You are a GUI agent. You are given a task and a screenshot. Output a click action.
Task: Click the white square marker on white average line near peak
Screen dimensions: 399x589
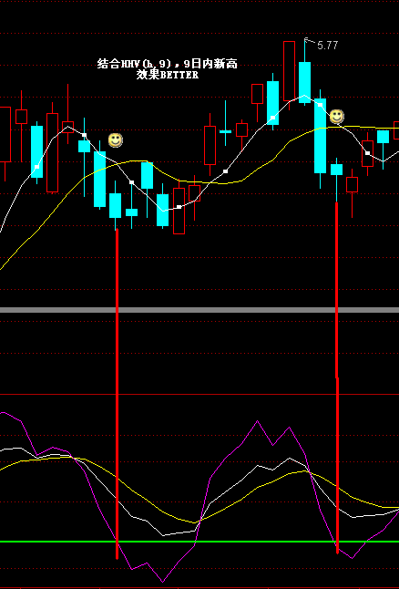pyautogui.click(x=320, y=105)
